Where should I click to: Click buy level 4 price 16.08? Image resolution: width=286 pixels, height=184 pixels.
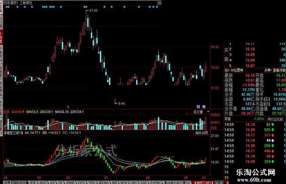pyautogui.click(x=250, y=60)
